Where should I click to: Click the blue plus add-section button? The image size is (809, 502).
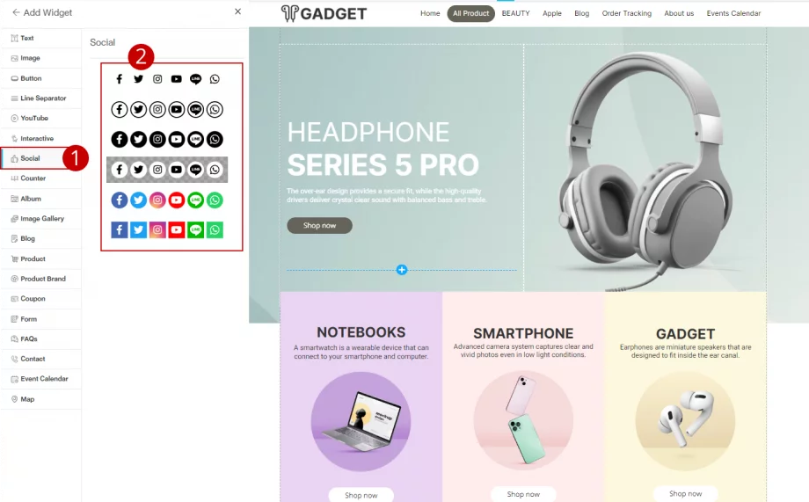402,270
